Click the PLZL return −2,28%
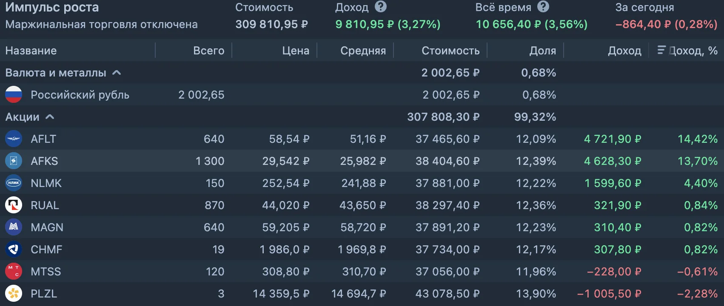This screenshot has width=724, height=306. 698,294
